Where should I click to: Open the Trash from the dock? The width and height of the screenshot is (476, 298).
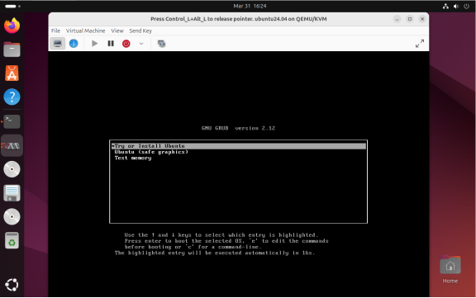(x=12, y=241)
